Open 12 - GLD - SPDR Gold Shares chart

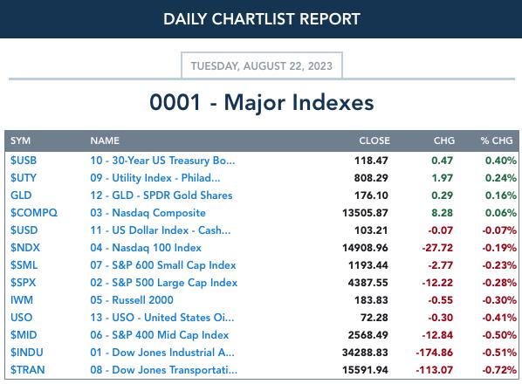[161, 195]
